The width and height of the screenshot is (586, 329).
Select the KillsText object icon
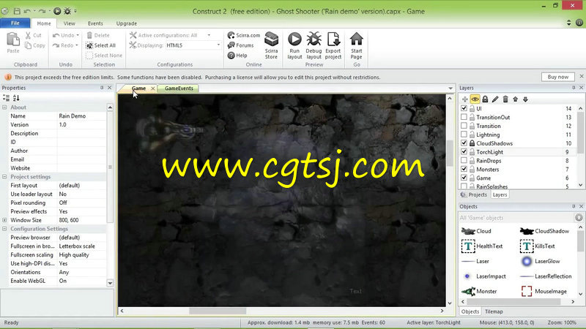pos(527,246)
